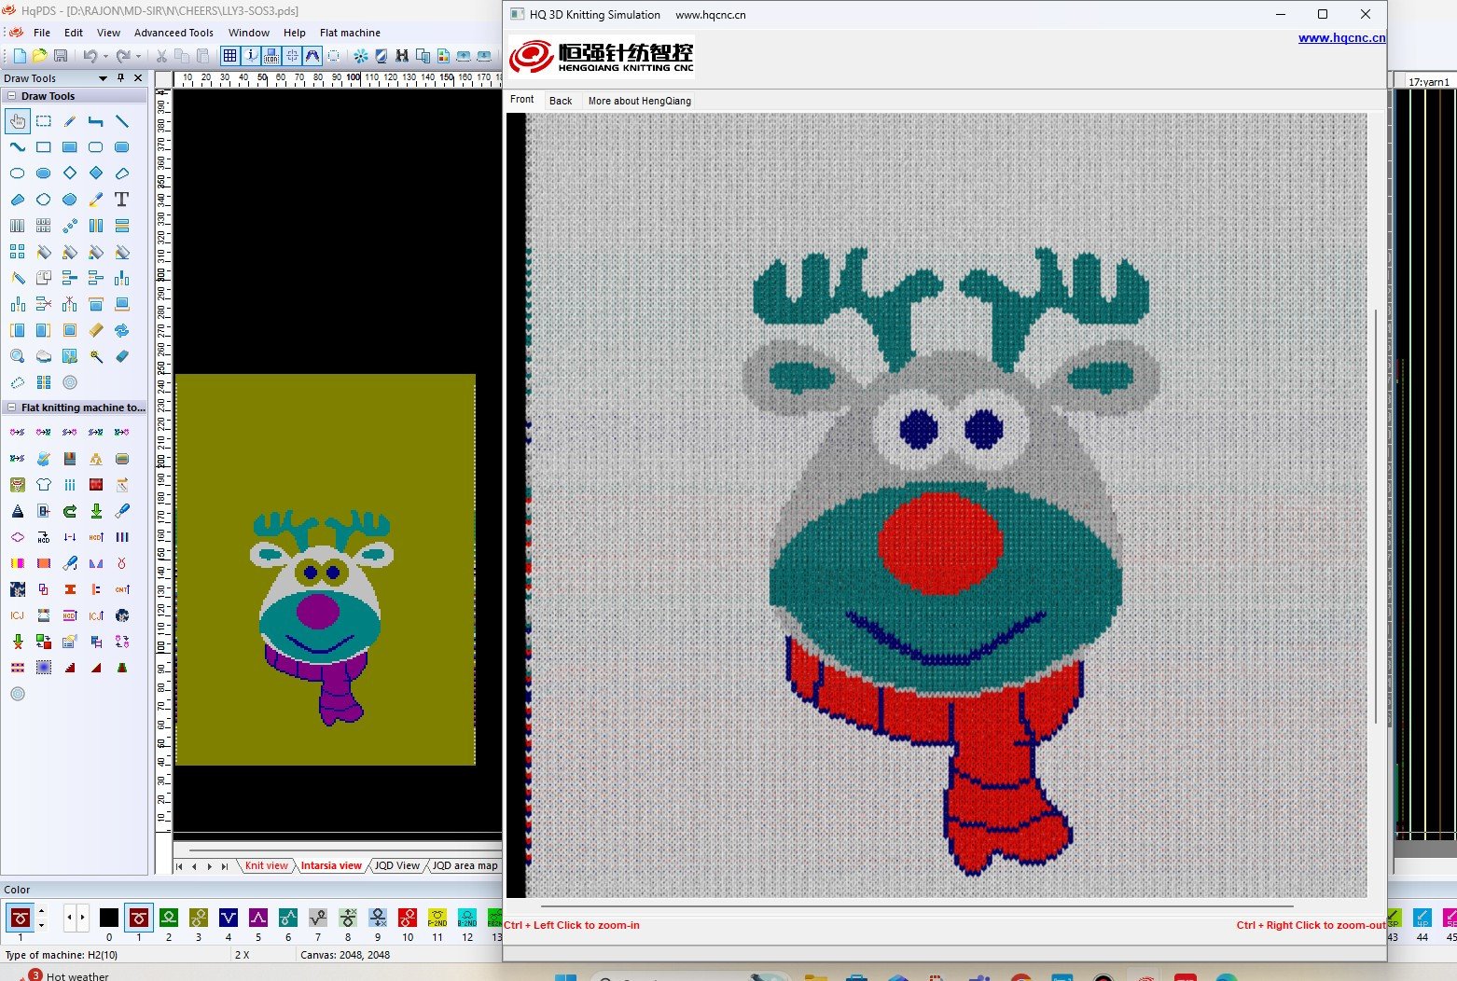Screen dimensions: 1457x981
Task: Collapse the Flat knitting machine tools section
Action: coord(11,408)
